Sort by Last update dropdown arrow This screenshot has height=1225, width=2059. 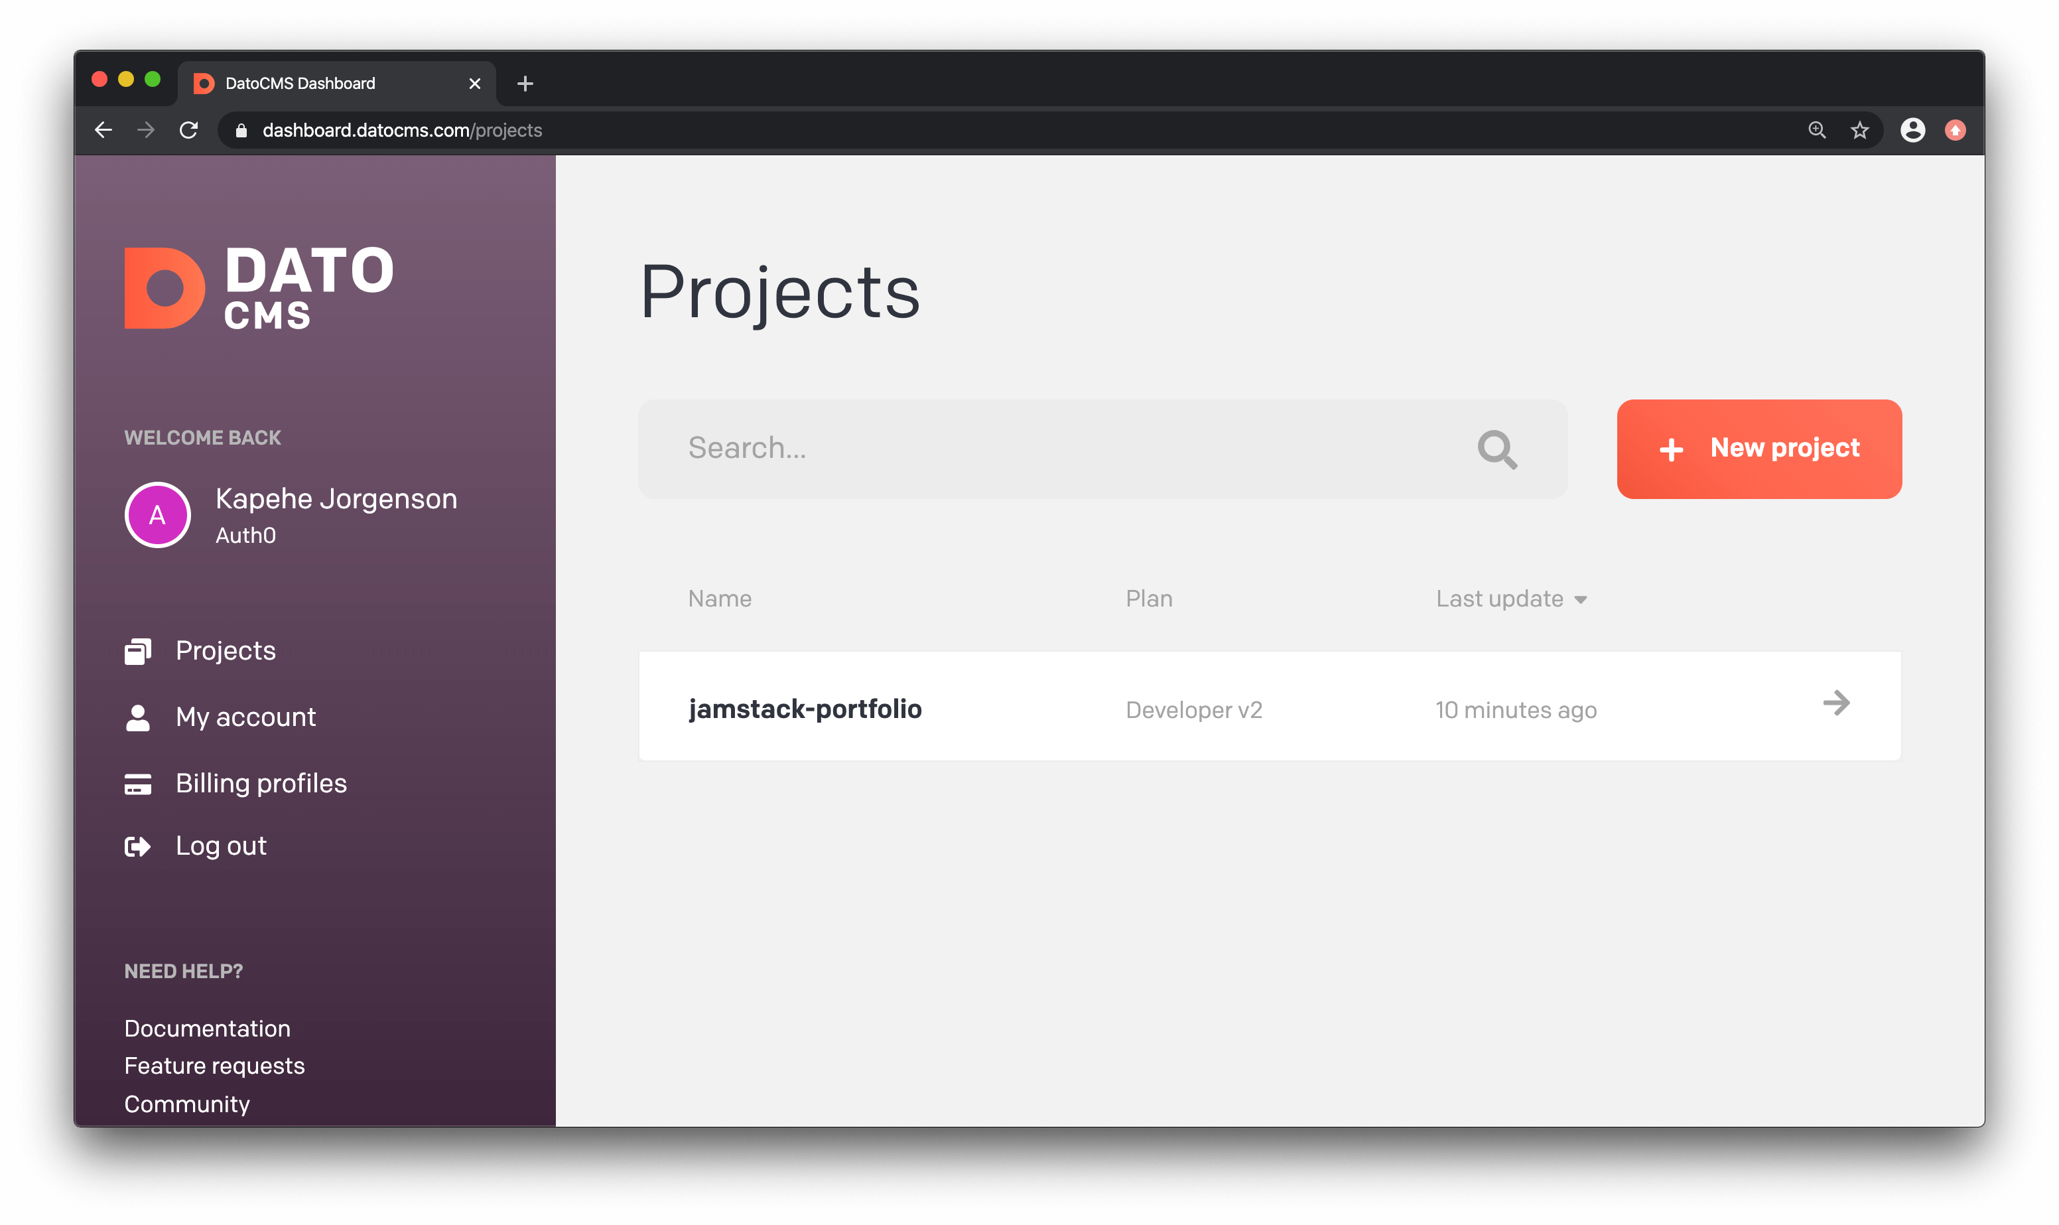1581,600
